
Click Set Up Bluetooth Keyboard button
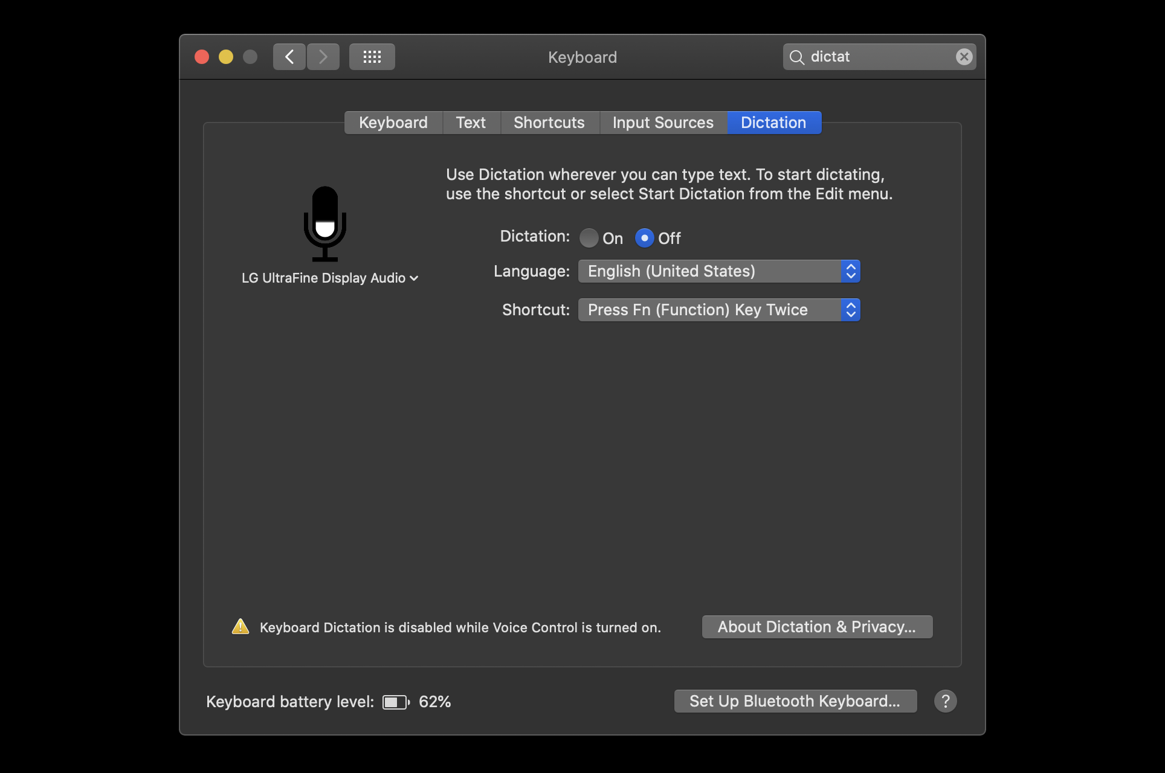coord(795,701)
